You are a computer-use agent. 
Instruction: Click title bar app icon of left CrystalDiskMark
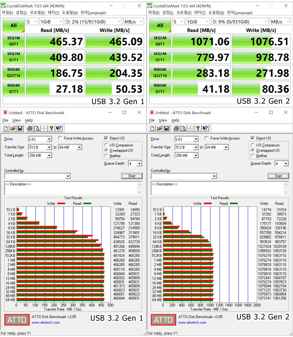[x=3, y=5]
